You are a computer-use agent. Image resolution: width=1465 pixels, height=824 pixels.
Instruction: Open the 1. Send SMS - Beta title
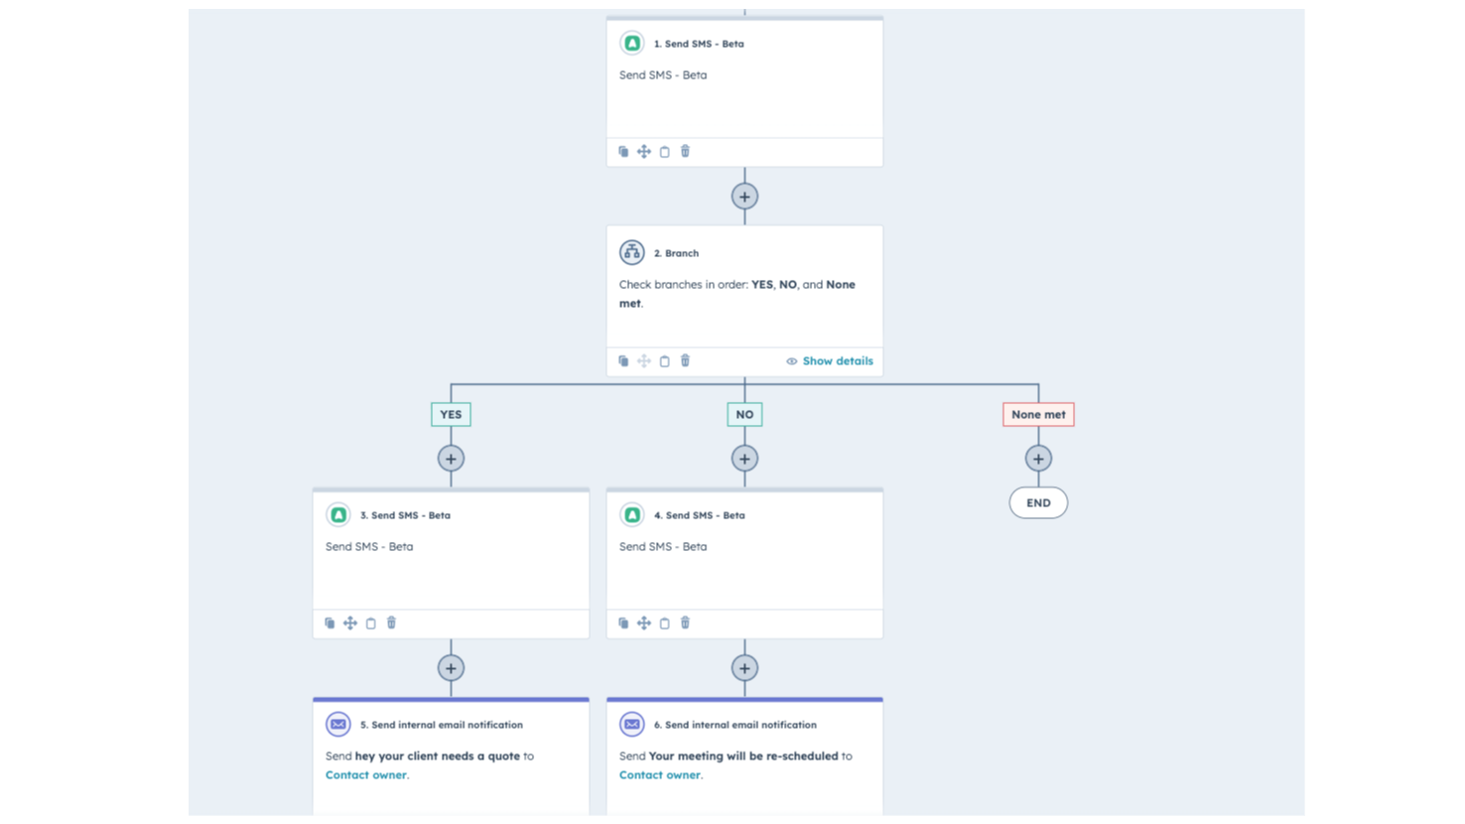point(699,44)
